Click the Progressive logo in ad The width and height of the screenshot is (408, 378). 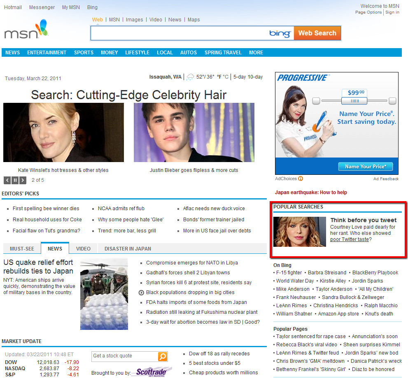[303, 77]
